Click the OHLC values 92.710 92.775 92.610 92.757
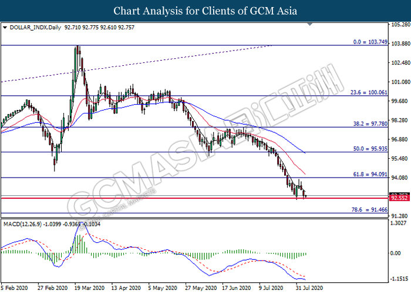411x294 pixels. [99, 28]
